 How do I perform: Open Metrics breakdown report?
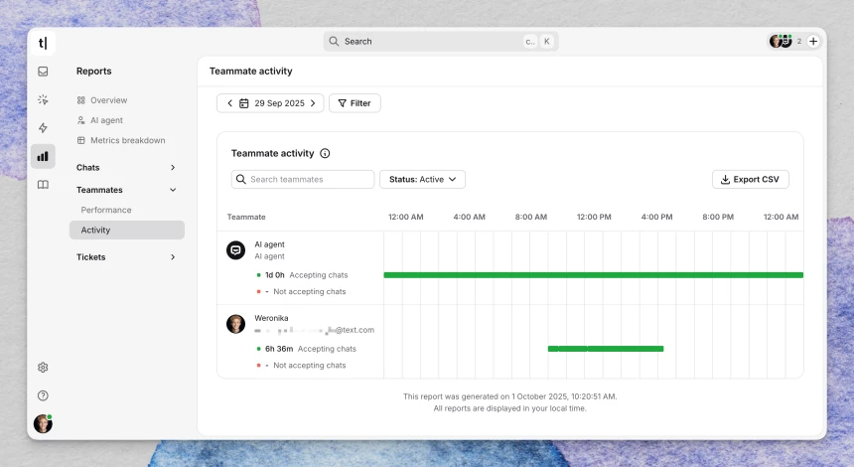(x=121, y=140)
